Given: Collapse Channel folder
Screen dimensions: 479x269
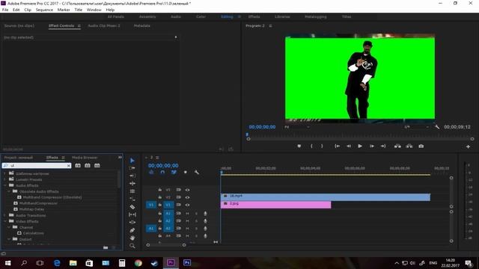Looking at the screenshot, I should click(x=8, y=227).
